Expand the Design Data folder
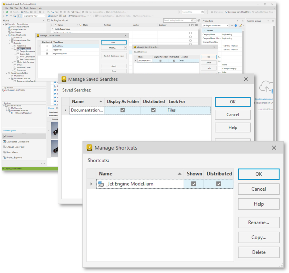Image resolution: width=289 pixels, height=273 pixels. pos(15,54)
